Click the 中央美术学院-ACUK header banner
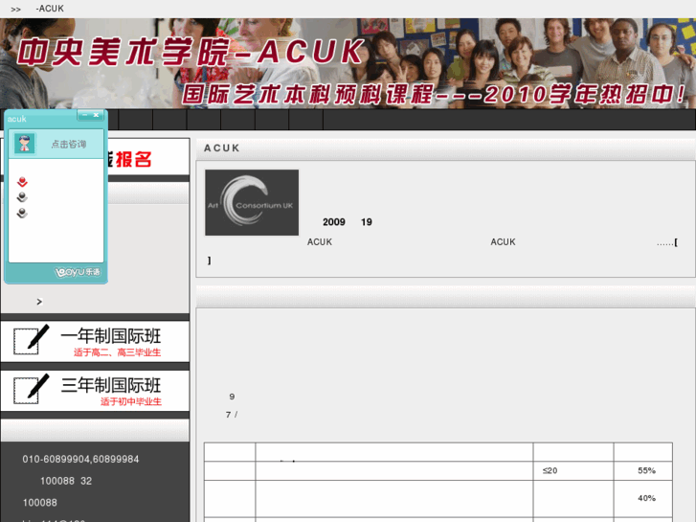The height and width of the screenshot is (522, 696). (348, 63)
